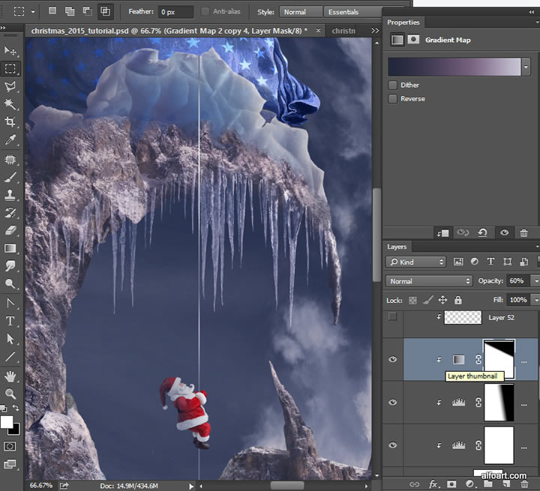This screenshot has width=540, height=491.
Task: Activate the Zoom tool
Action: click(10, 394)
